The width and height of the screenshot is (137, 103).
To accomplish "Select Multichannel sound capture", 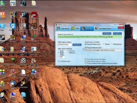I will coord(112,44).
